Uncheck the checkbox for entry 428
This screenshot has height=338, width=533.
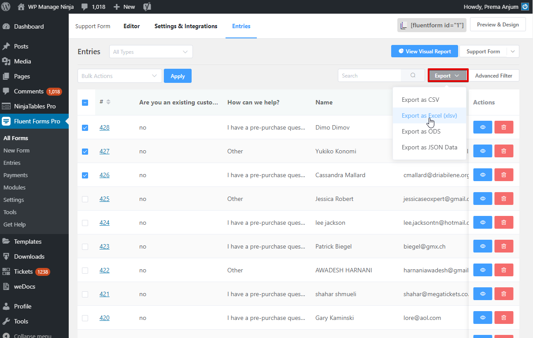pyautogui.click(x=85, y=128)
